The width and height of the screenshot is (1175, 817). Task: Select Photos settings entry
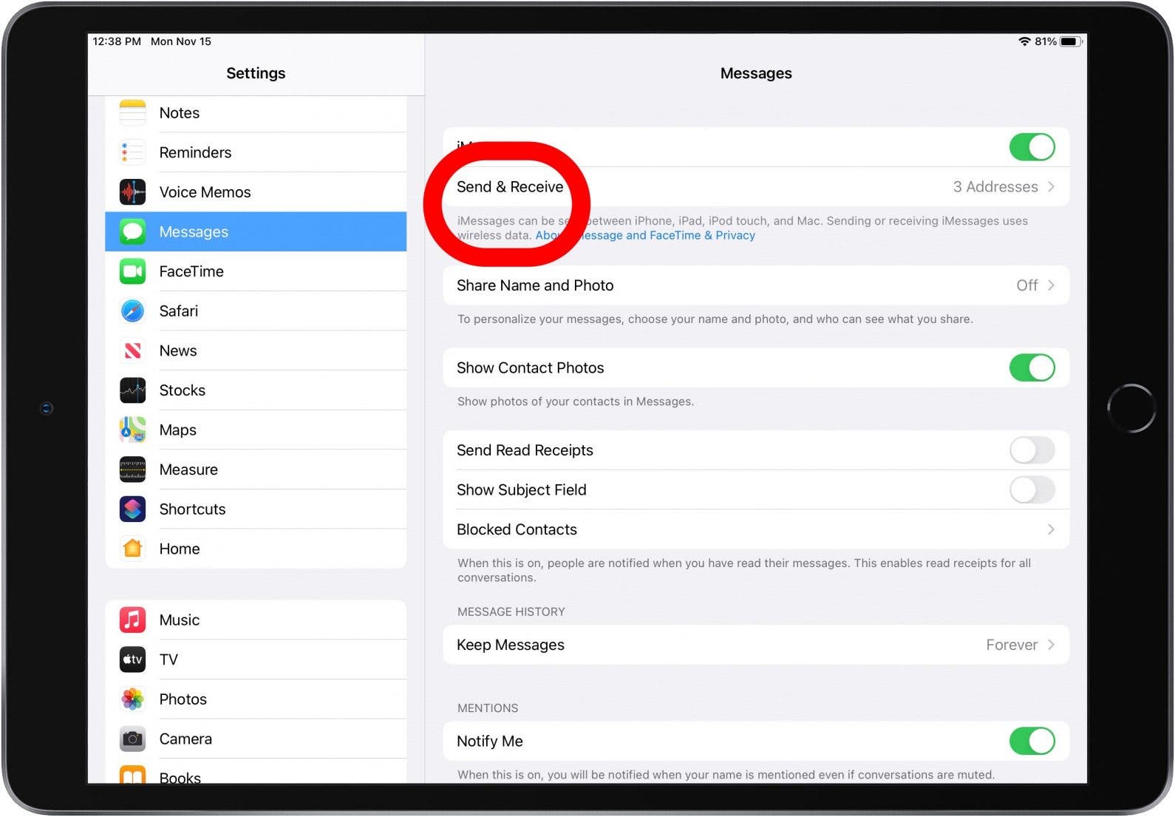tap(256, 699)
